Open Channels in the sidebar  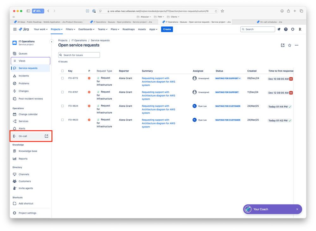30,174
